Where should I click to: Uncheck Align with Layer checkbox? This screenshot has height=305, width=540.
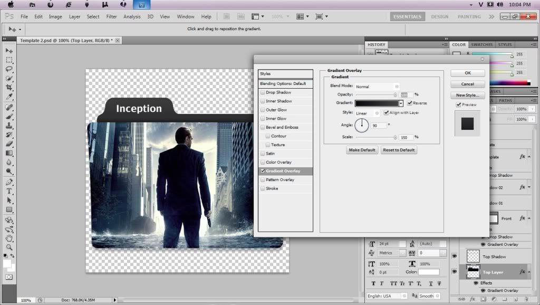tap(386, 112)
